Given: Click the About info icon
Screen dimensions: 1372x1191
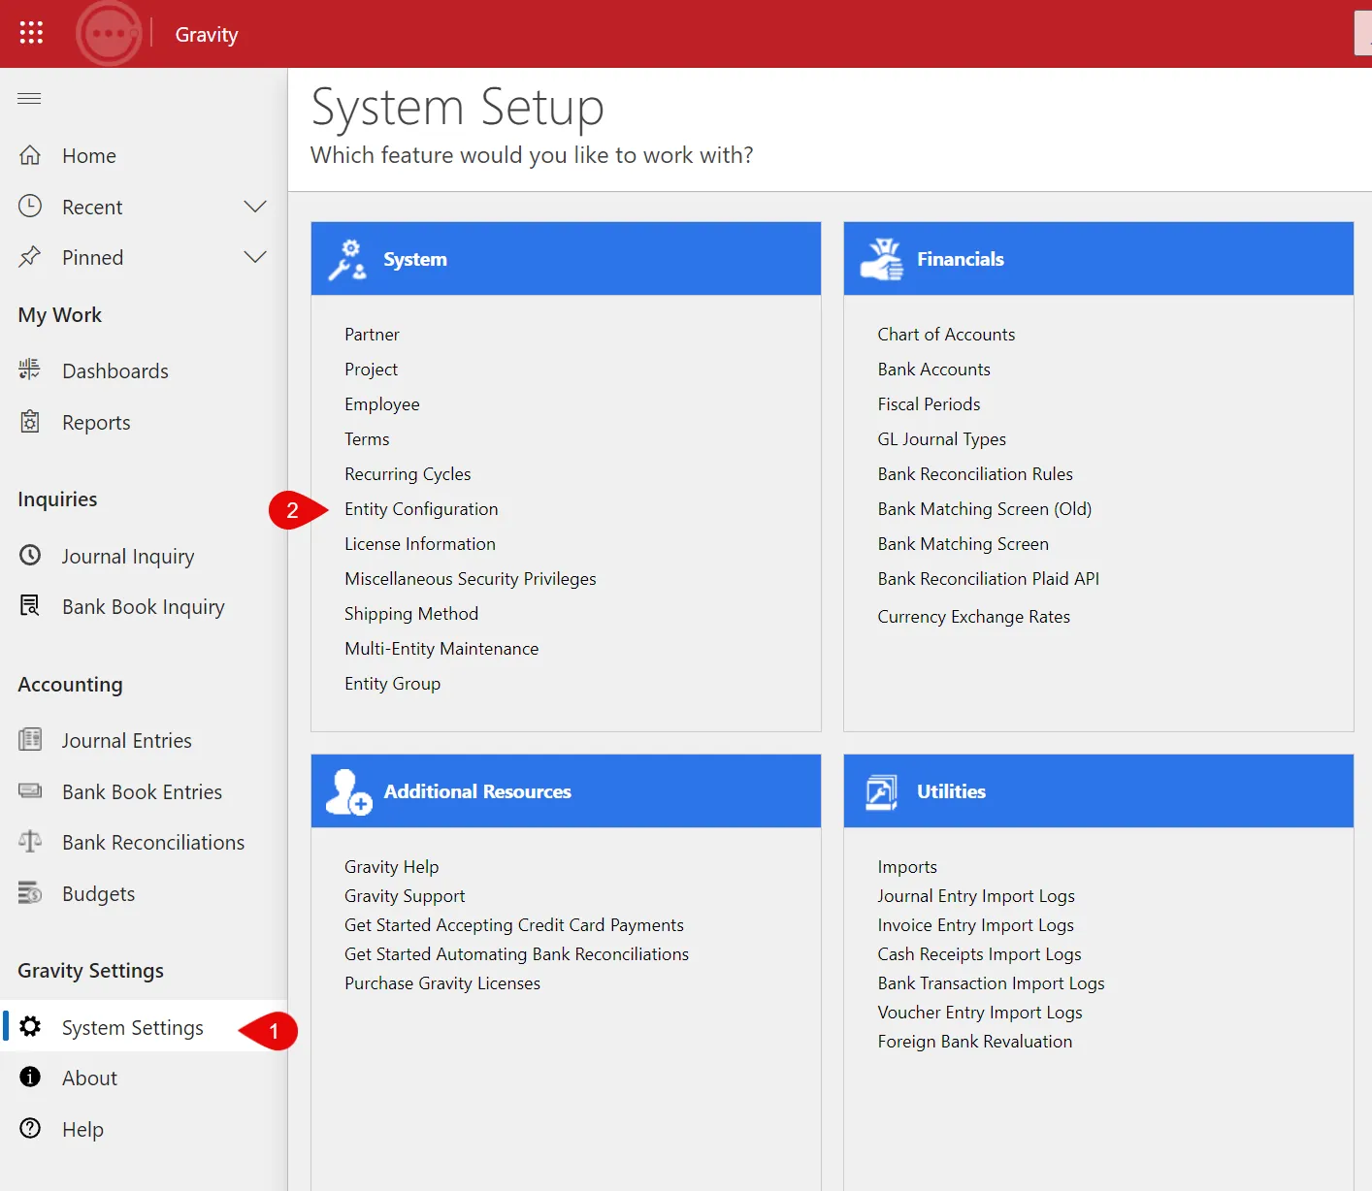Looking at the screenshot, I should (30, 1077).
